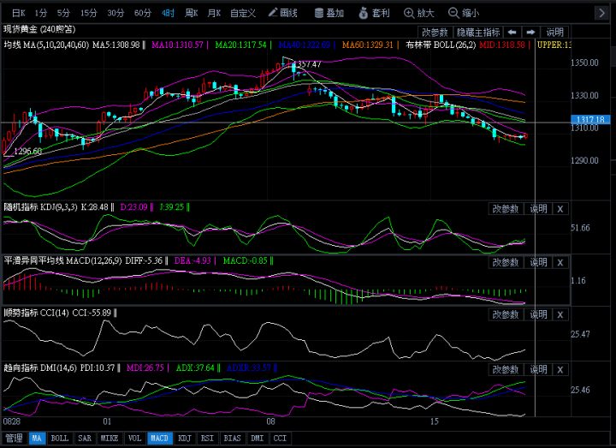
Task: Switch to the 4时 timeframe tab
Action: 168,13
